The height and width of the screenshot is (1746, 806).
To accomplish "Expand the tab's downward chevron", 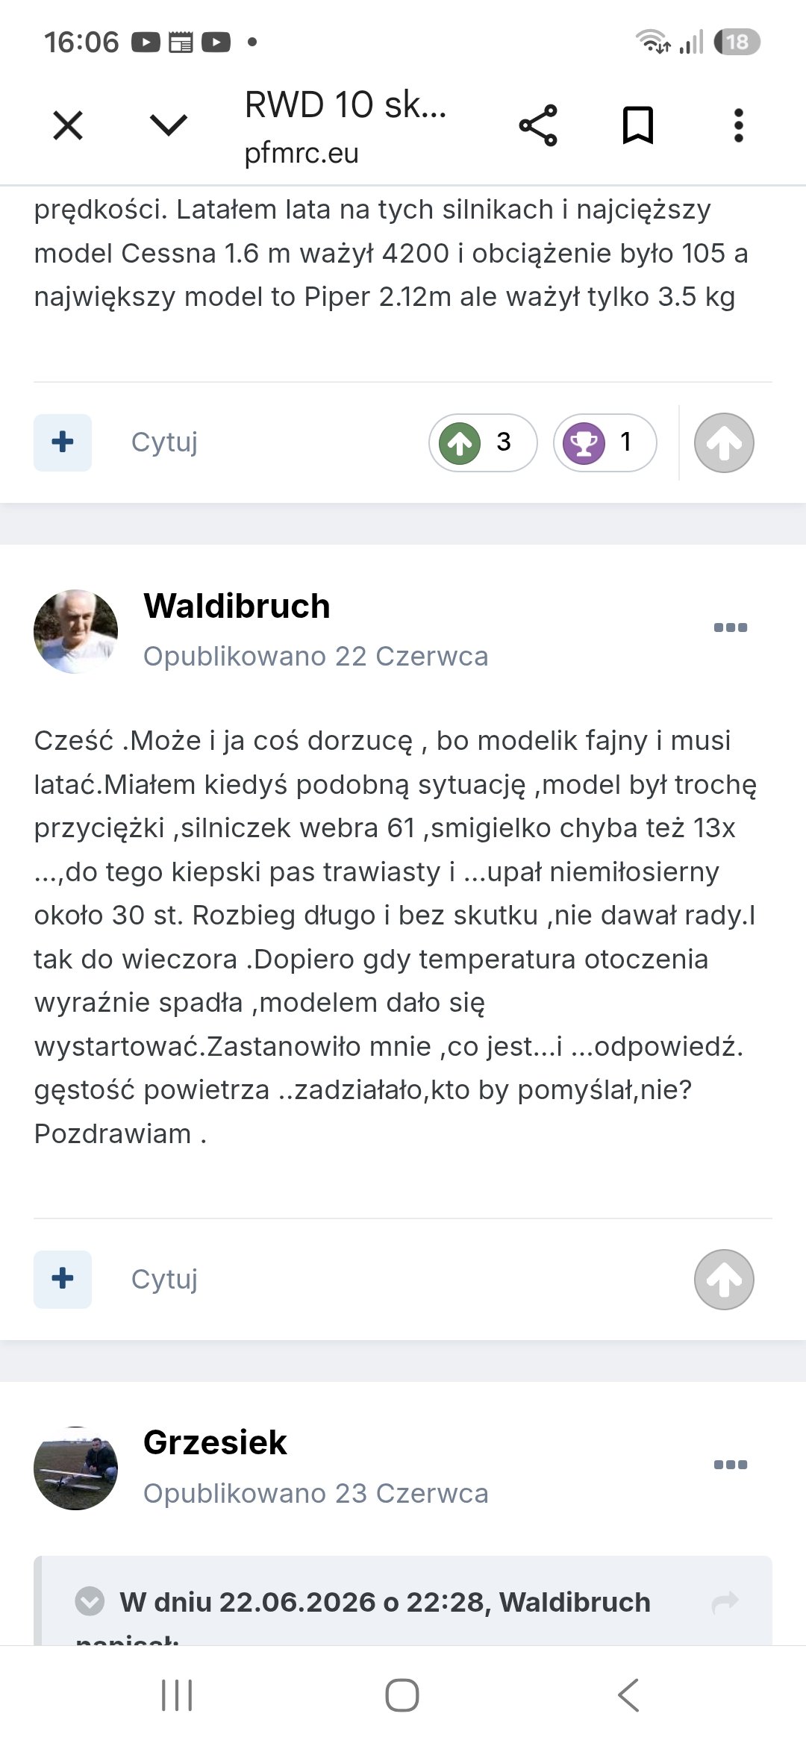I will (169, 125).
